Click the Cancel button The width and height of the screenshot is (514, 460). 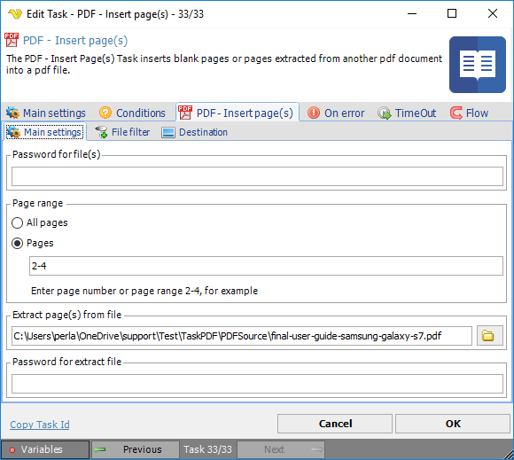click(x=335, y=424)
